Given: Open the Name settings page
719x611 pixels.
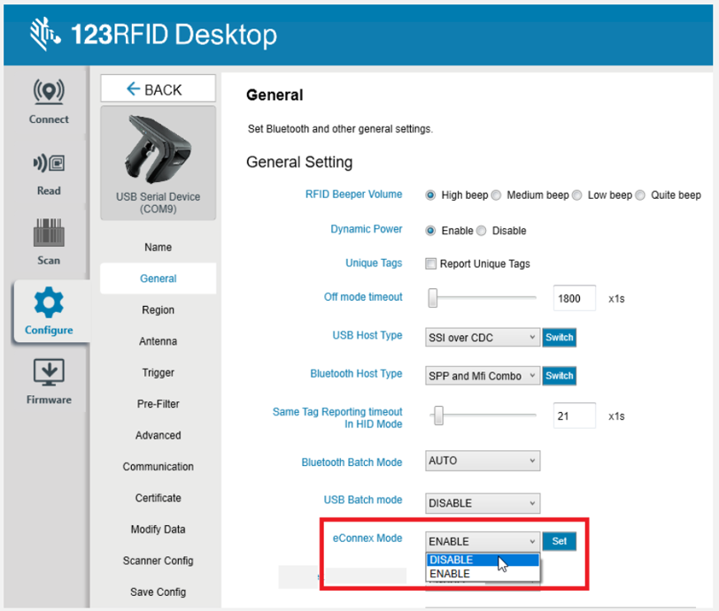Looking at the screenshot, I should [158, 248].
